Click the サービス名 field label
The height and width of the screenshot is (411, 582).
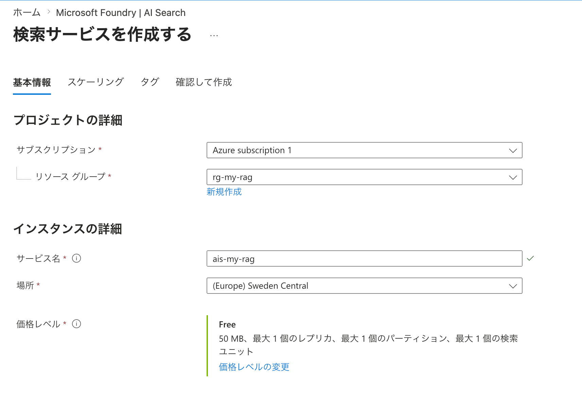click(x=38, y=258)
